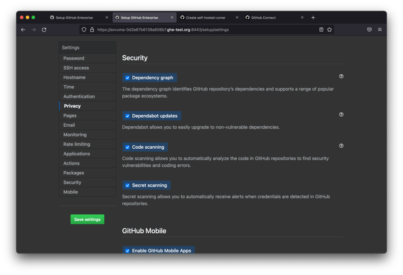The height and width of the screenshot is (275, 403).
Task: Disable Enable GitHub Mobile Apps checkbox
Action: click(x=128, y=251)
